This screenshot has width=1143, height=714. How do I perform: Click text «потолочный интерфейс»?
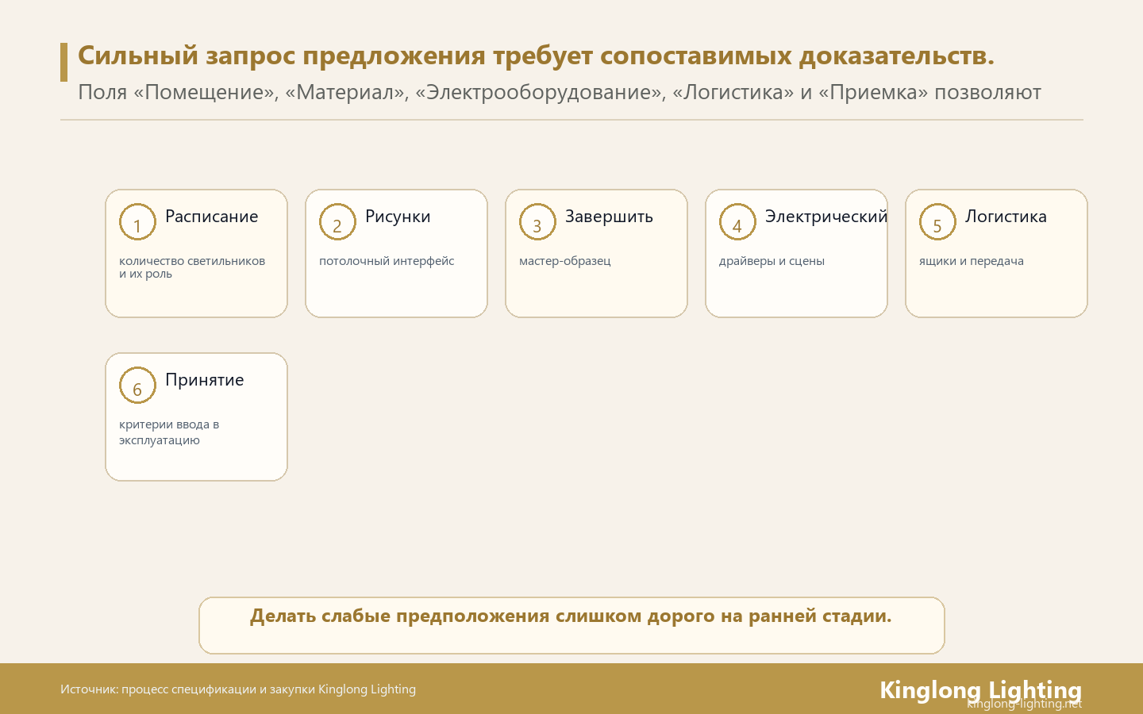click(x=387, y=261)
